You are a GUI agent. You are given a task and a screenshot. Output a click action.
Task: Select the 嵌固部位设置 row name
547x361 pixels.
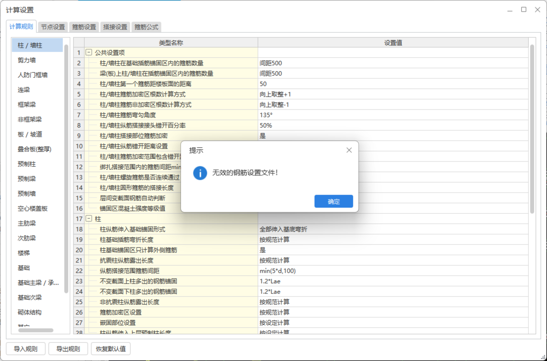[118, 323]
